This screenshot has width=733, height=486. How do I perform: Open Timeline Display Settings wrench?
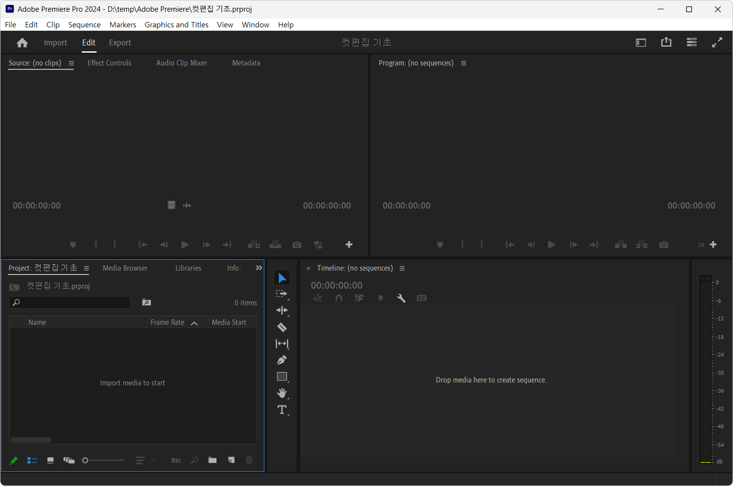(x=401, y=298)
